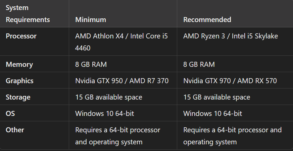Click the Nvidia GTX 950 graphics cell
This screenshot has width=293, height=151.
tap(122, 81)
